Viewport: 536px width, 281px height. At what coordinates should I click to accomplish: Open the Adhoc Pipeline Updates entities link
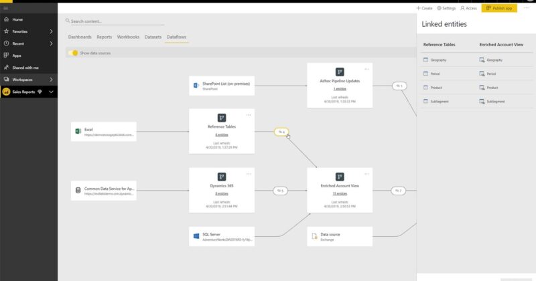[340, 89]
